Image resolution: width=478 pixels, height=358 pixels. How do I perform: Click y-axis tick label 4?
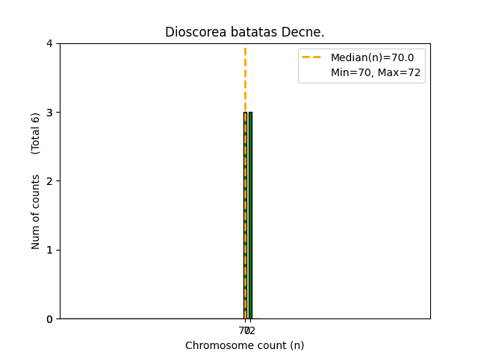click(49, 43)
